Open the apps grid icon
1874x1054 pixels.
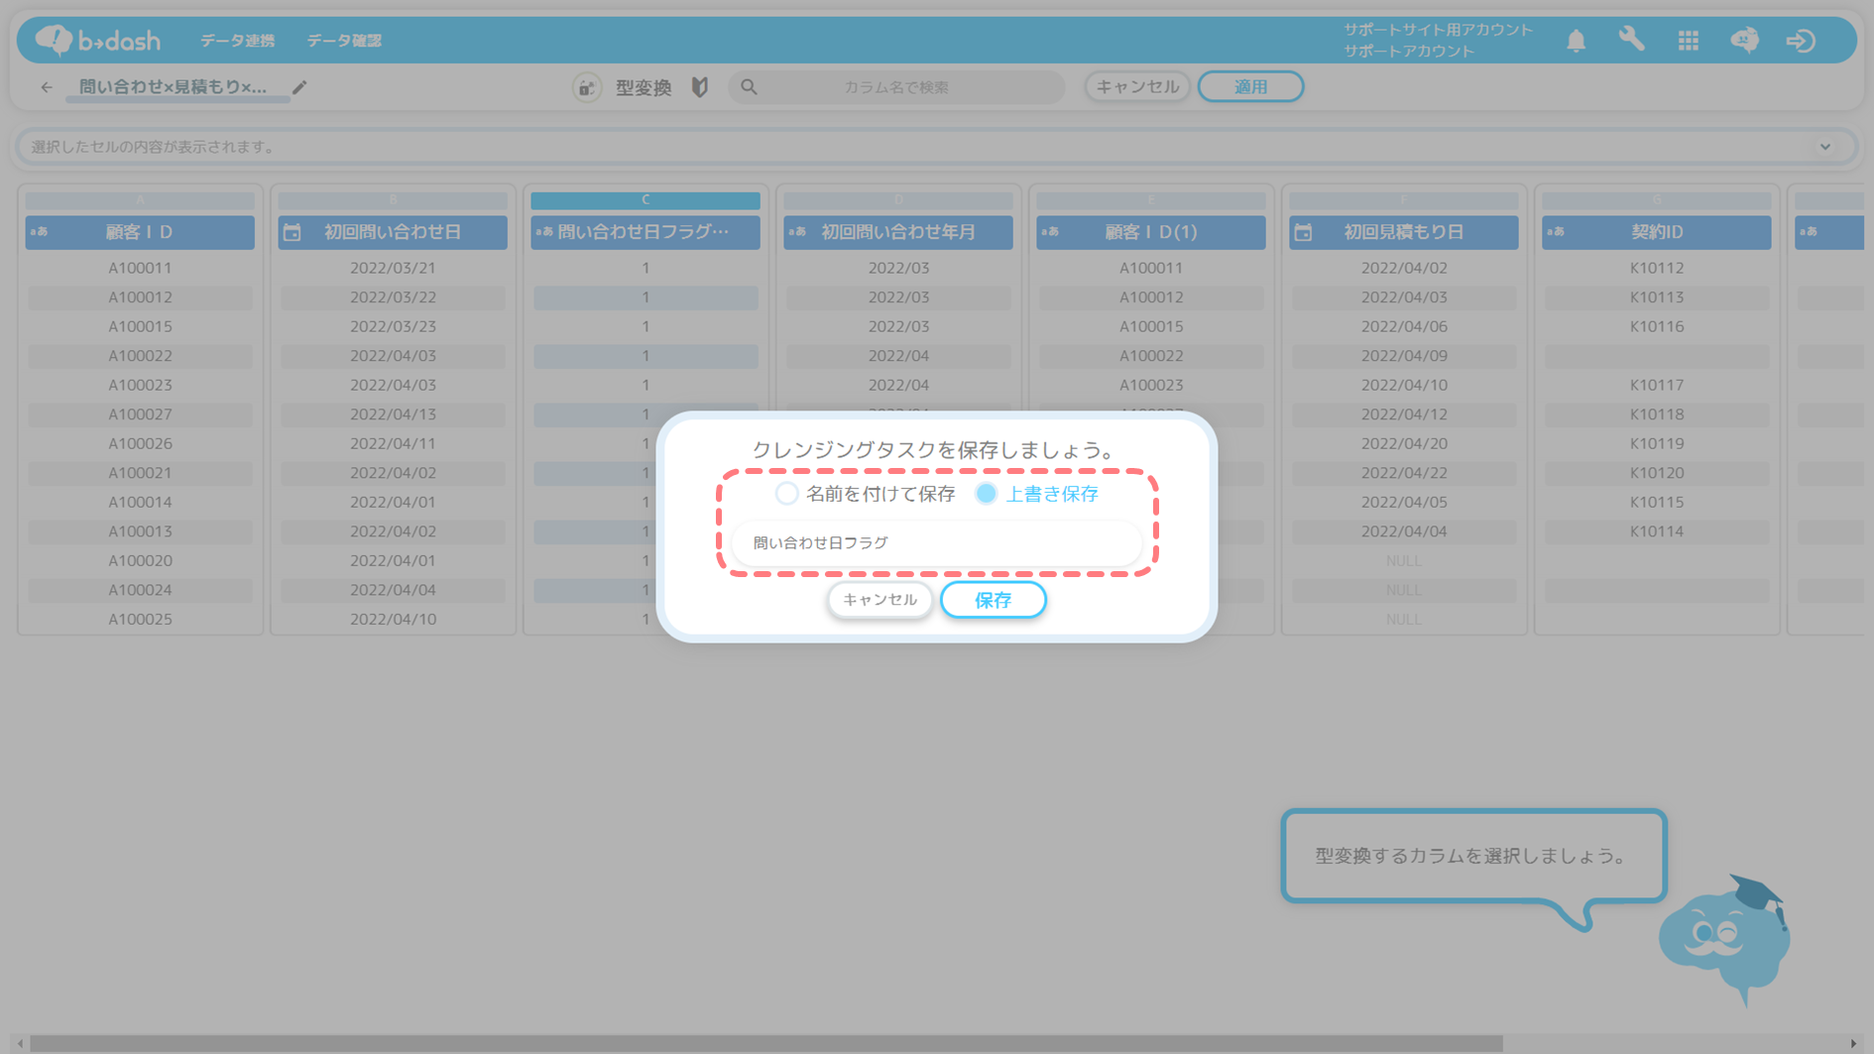pyautogui.click(x=1688, y=41)
